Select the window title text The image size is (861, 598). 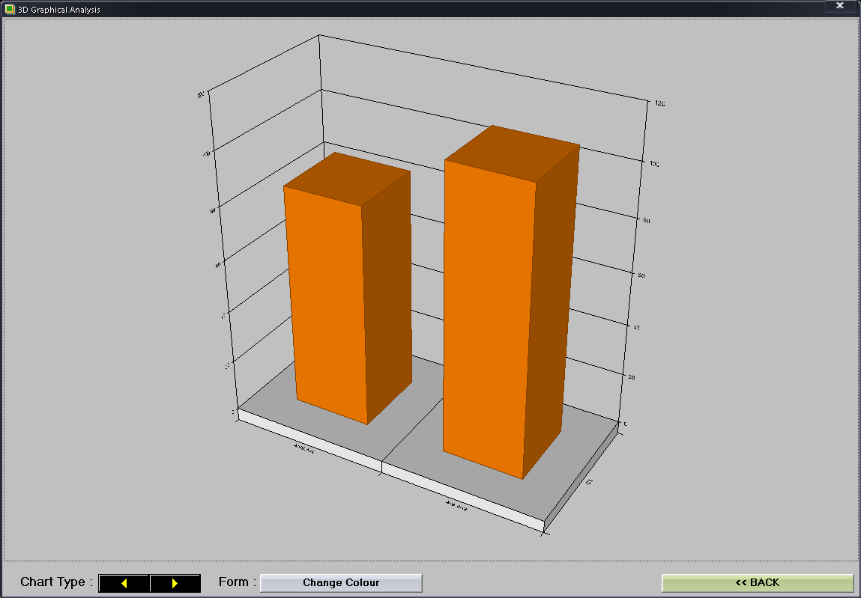(x=59, y=10)
